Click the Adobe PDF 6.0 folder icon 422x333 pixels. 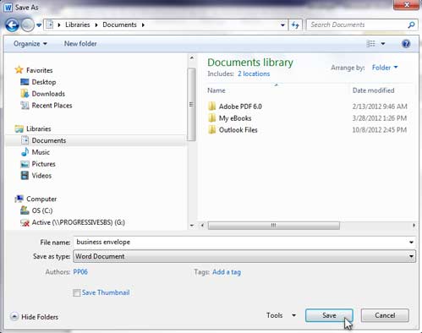coord(211,106)
